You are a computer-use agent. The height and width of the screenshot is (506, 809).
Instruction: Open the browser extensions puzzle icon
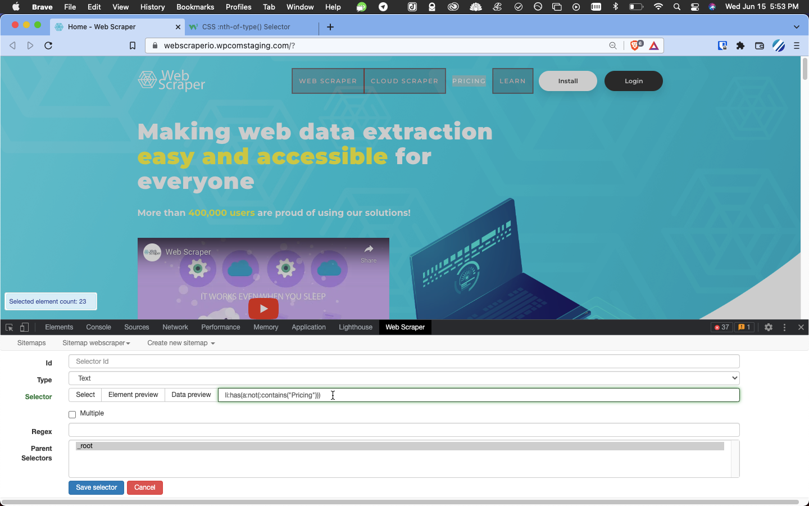[740, 46]
